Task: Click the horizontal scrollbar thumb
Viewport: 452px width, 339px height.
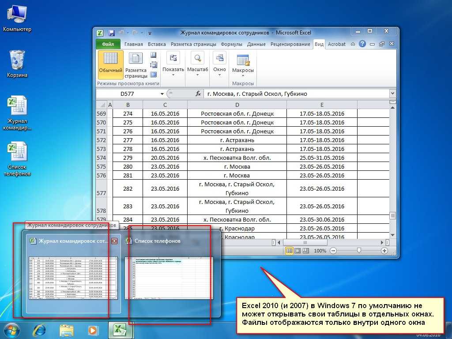Action: pyautogui.click(x=305, y=243)
